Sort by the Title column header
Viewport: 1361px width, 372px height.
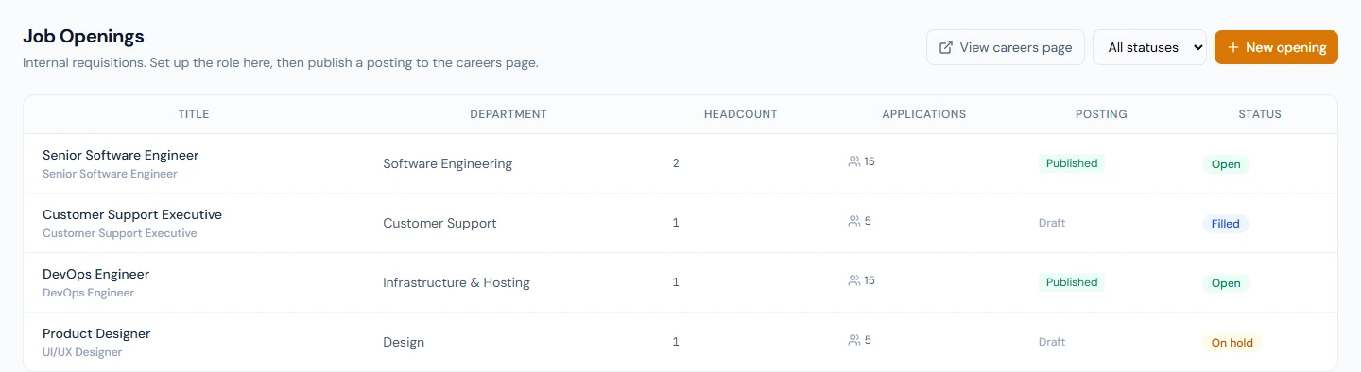click(194, 114)
